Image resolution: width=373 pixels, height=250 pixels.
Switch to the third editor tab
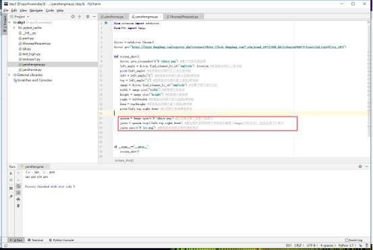pyautogui.click(x=183, y=17)
